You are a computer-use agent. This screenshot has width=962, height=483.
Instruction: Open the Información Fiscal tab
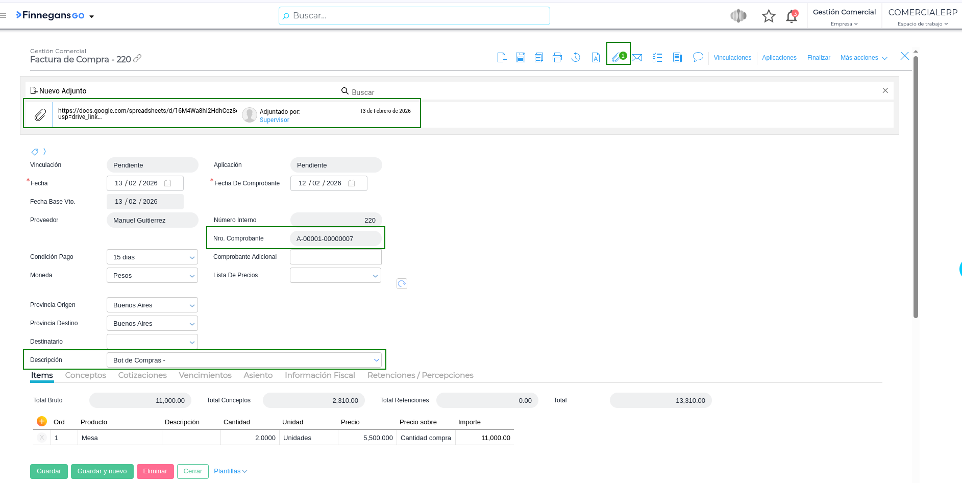pos(319,375)
